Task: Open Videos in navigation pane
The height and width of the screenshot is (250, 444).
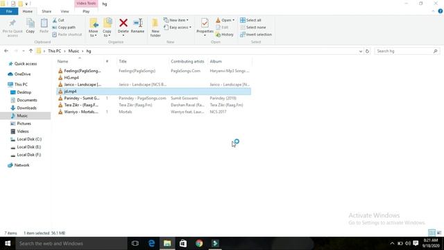Action: (19, 131)
